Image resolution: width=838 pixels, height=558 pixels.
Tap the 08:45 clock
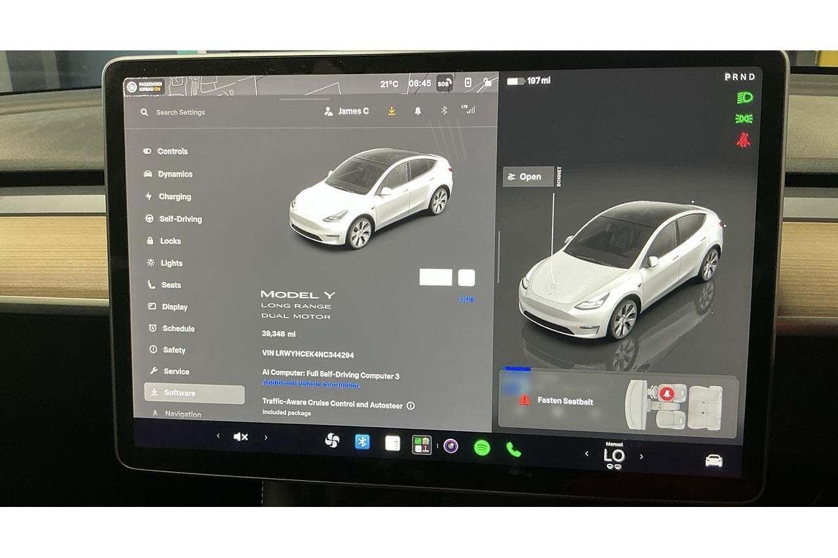click(x=420, y=84)
